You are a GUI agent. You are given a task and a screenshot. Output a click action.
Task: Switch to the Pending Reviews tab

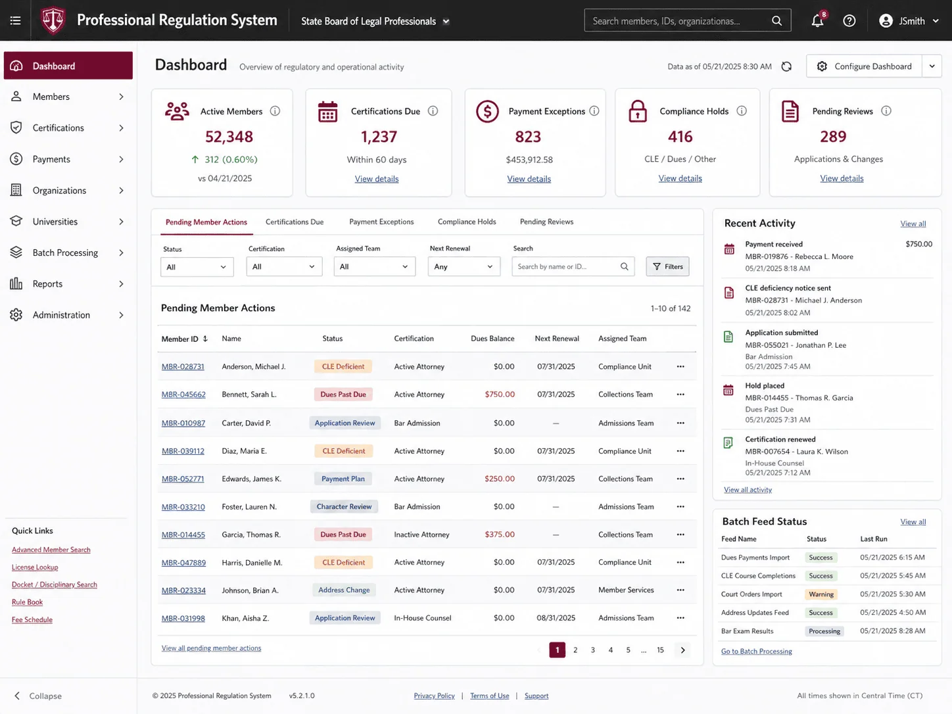click(546, 222)
